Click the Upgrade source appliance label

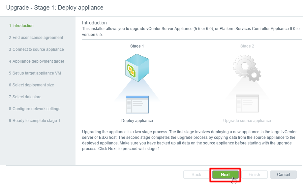point(247,121)
